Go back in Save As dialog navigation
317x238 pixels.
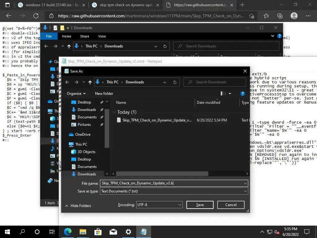(x=67, y=82)
